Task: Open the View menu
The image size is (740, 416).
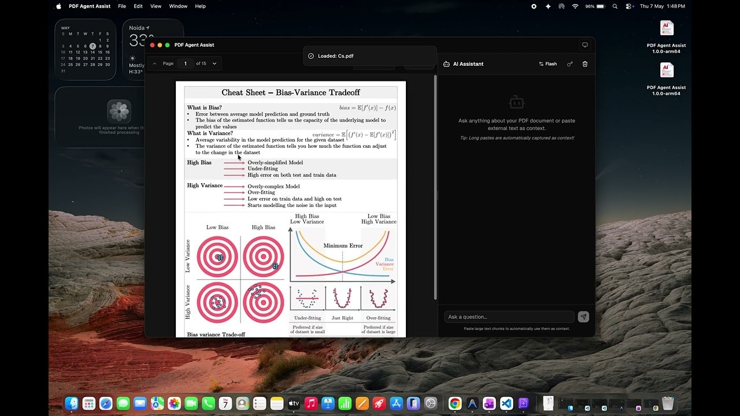Action: [x=156, y=6]
